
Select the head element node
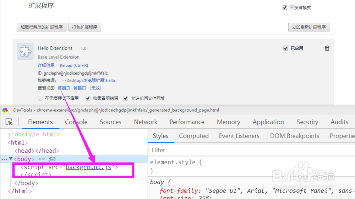click(x=37, y=151)
